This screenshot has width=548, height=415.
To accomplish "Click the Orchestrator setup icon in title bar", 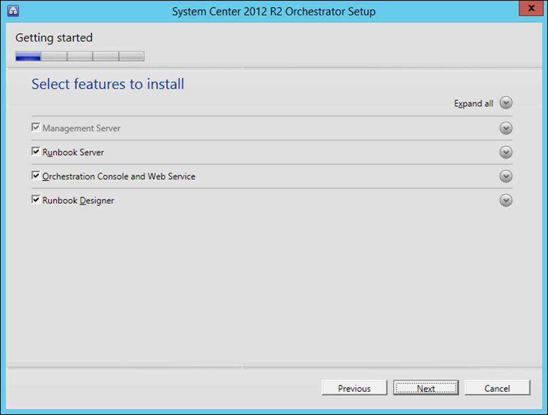I will tap(13, 11).
